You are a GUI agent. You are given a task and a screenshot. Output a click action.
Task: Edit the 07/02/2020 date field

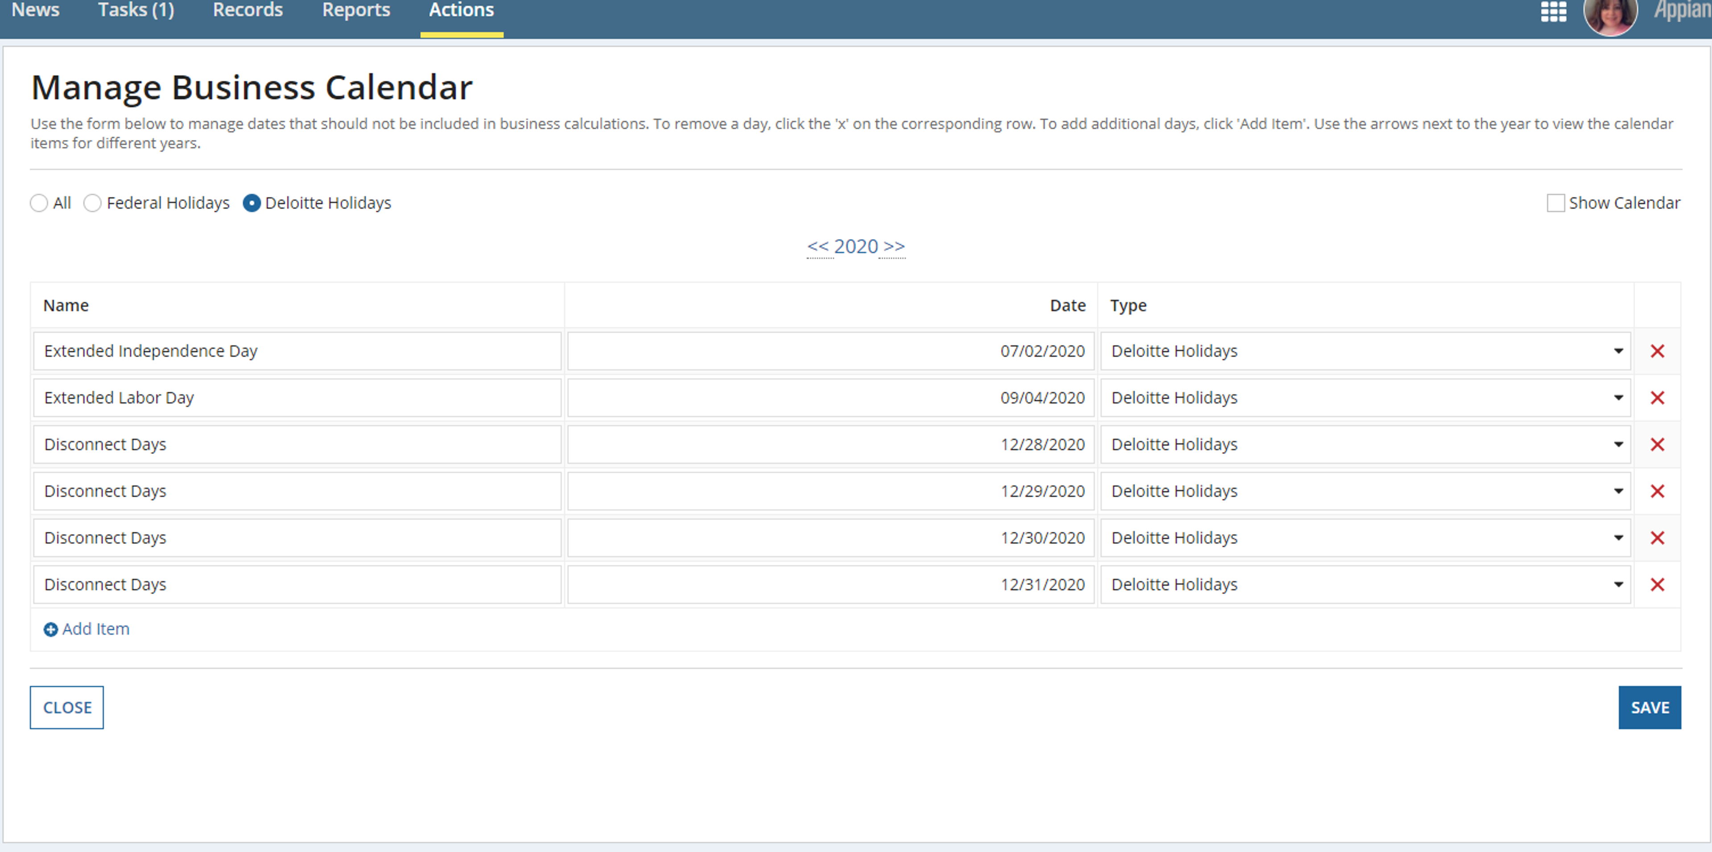pyautogui.click(x=831, y=351)
